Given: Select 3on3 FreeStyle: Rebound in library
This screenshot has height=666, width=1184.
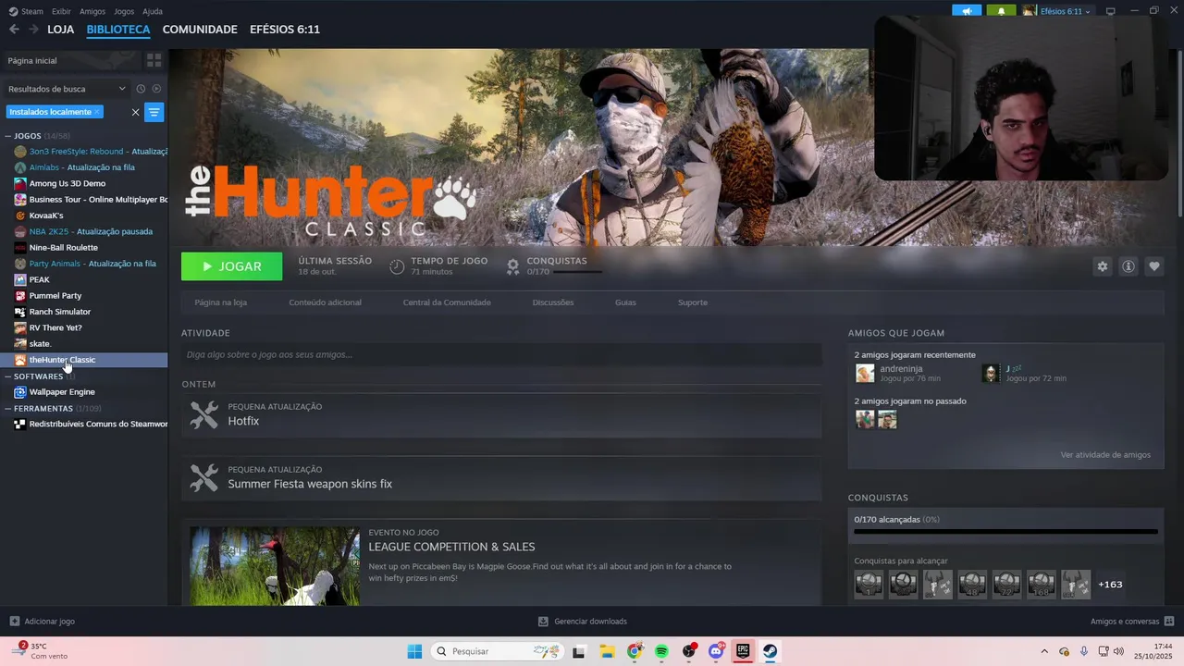Looking at the screenshot, I should (x=90, y=151).
